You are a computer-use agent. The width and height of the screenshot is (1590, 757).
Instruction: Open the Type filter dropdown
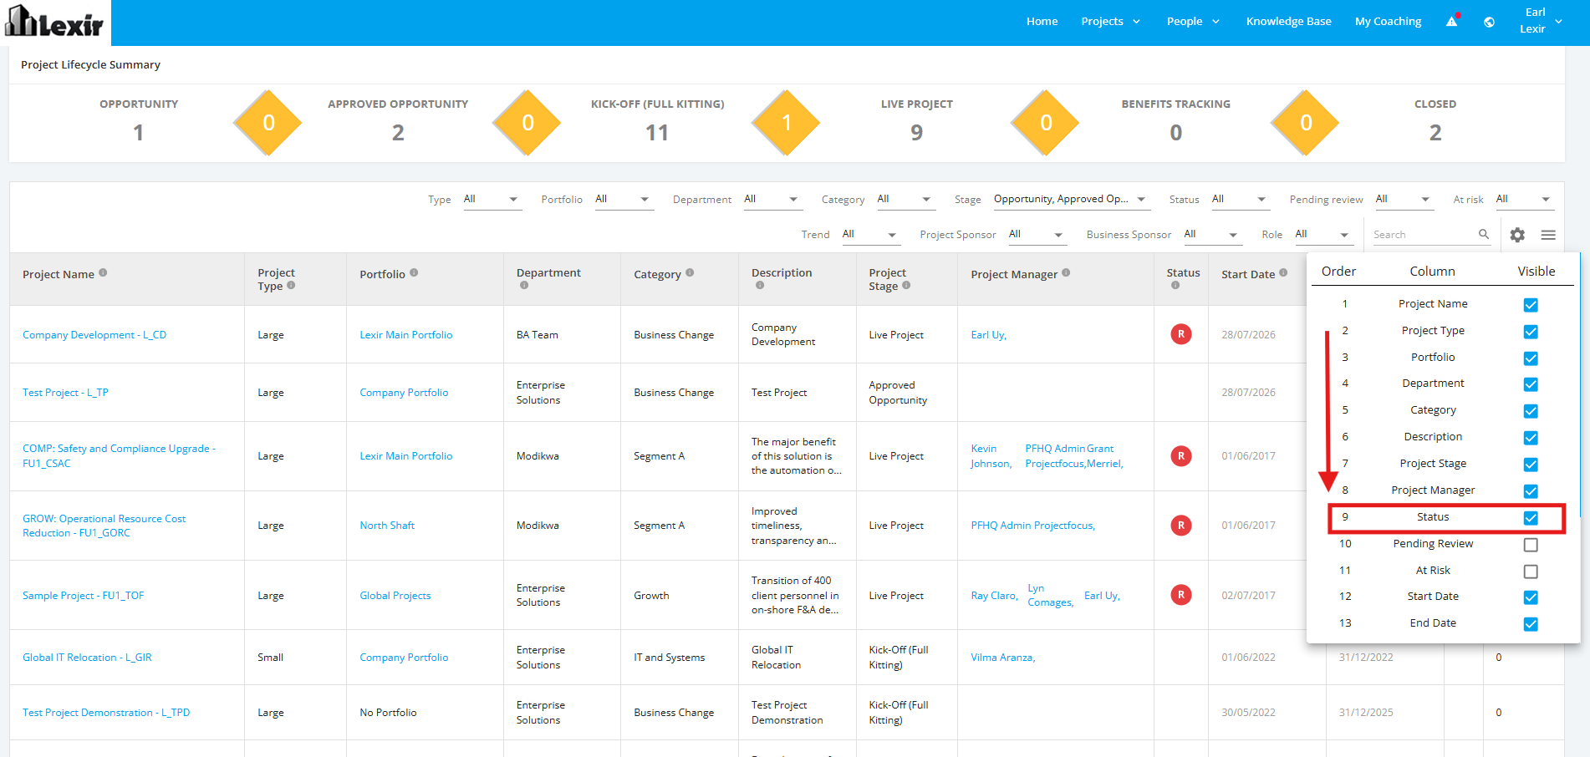click(492, 199)
